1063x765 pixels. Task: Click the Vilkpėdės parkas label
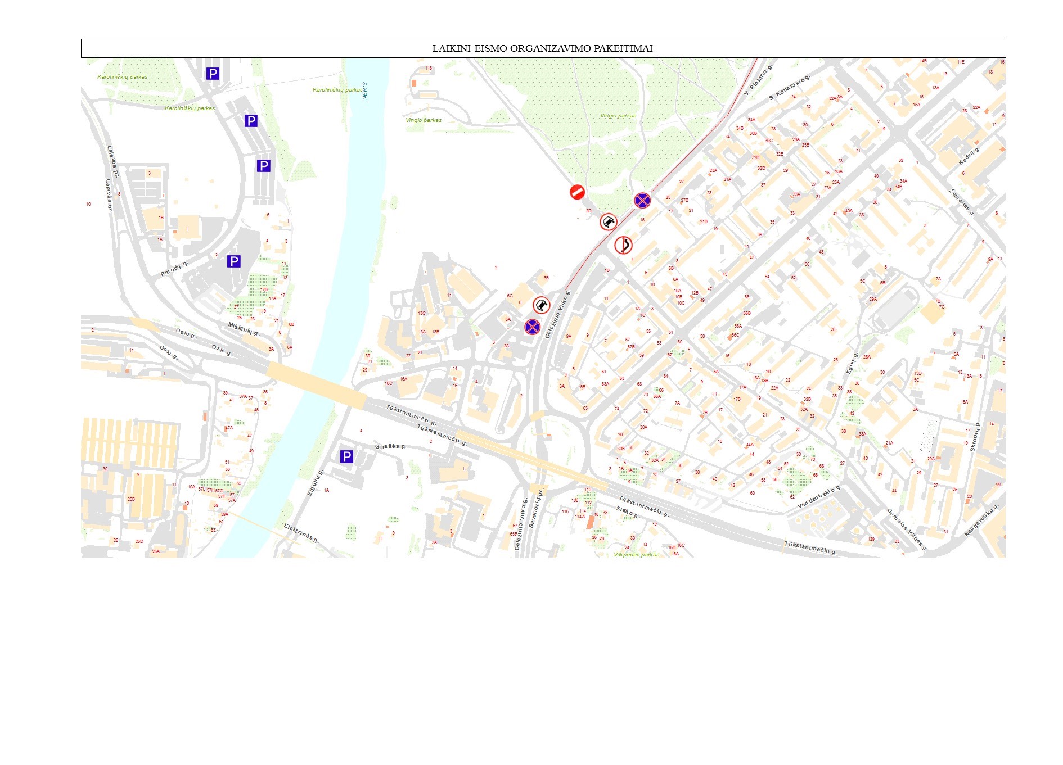pyautogui.click(x=636, y=555)
